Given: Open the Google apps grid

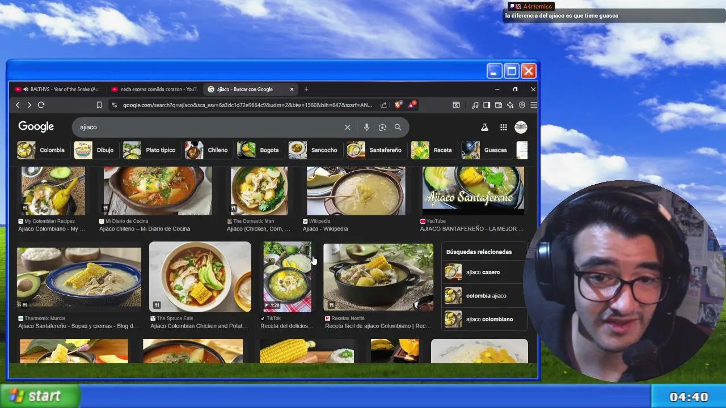Looking at the screenshot, I should point(503,127).
